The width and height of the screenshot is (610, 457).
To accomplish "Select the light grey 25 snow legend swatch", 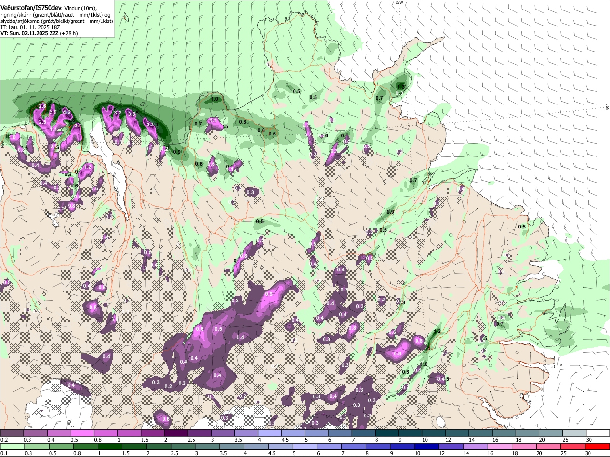I will (x=574, y=433).
